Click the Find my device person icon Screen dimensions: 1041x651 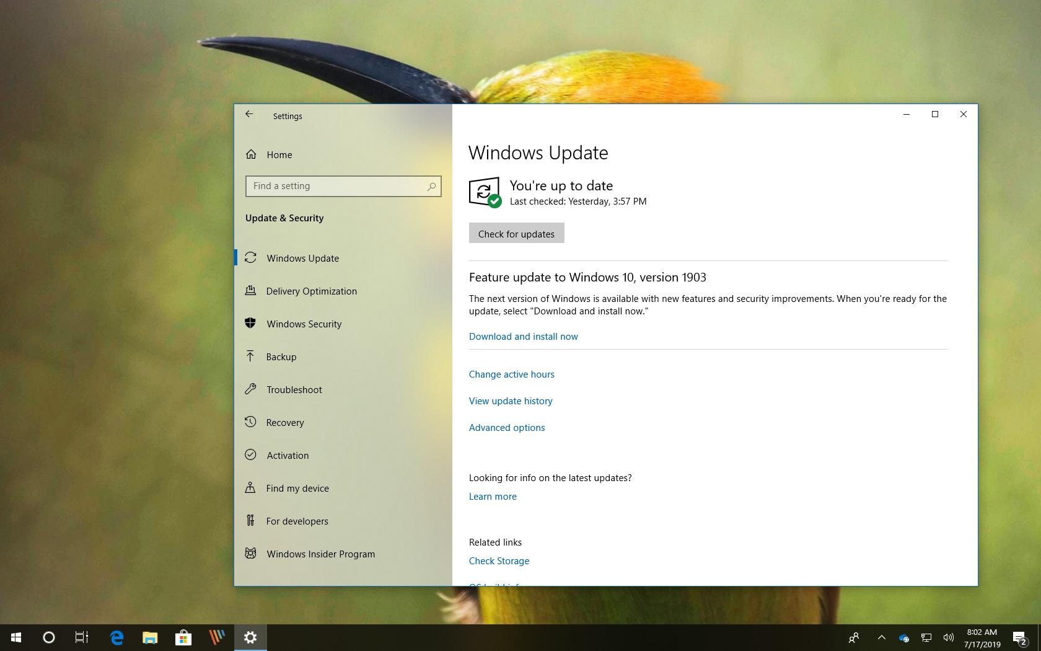click(250, 487)
